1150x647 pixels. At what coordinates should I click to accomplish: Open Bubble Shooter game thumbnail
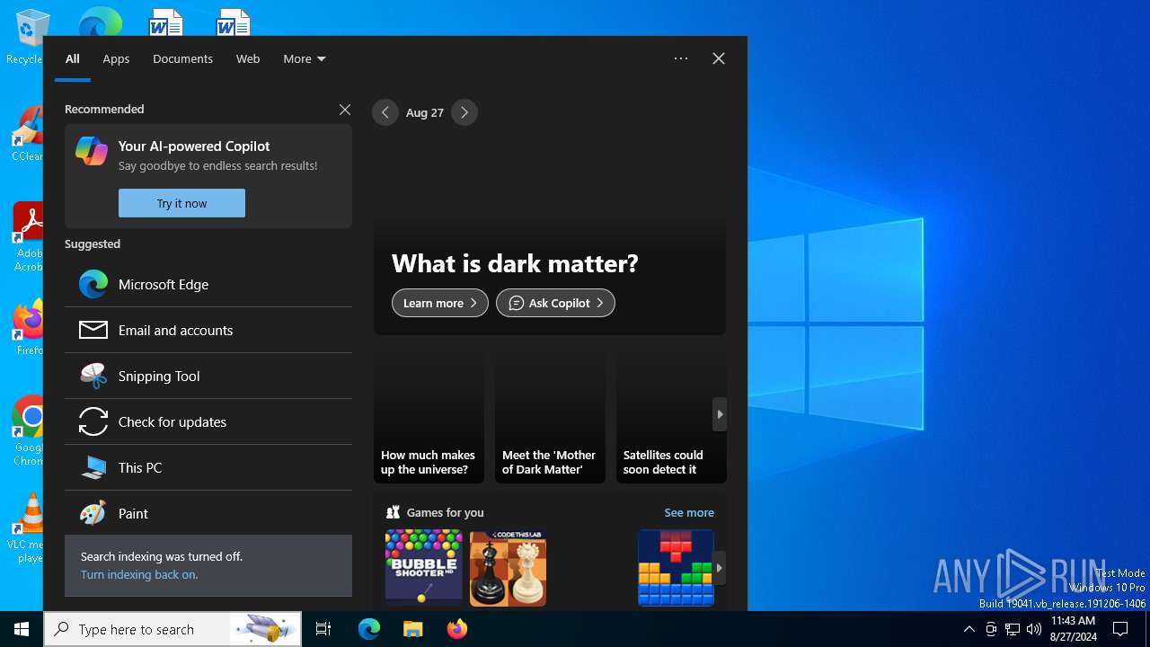pyautogui.click(x=424, y=568)
